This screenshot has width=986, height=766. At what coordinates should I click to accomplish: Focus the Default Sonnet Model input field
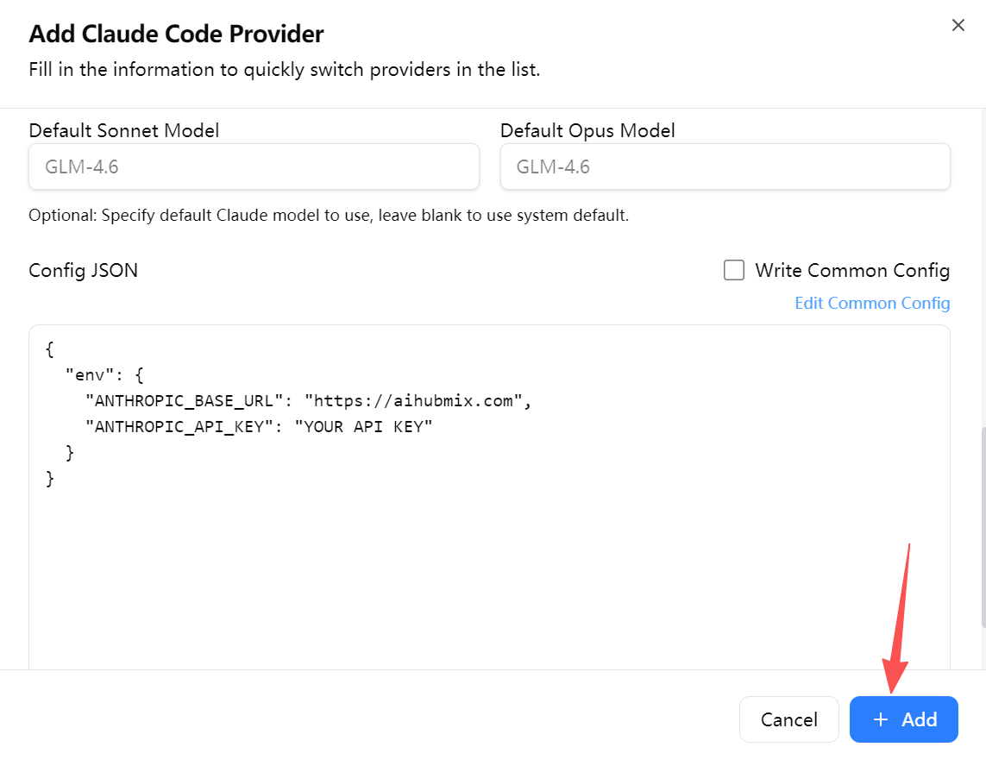click(254, 166)
